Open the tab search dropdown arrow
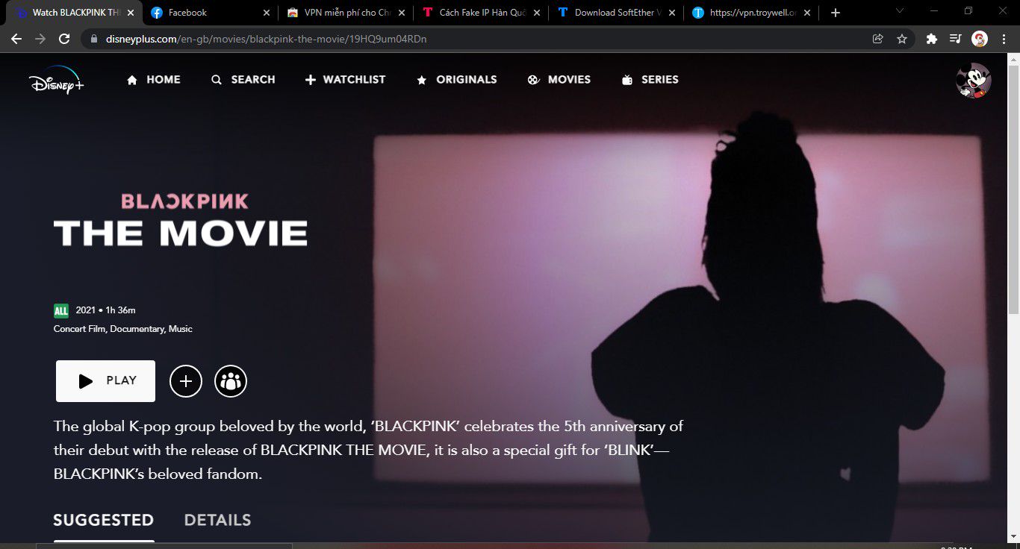The height and width of the screenshot is (549, 1020). point(900,10)
